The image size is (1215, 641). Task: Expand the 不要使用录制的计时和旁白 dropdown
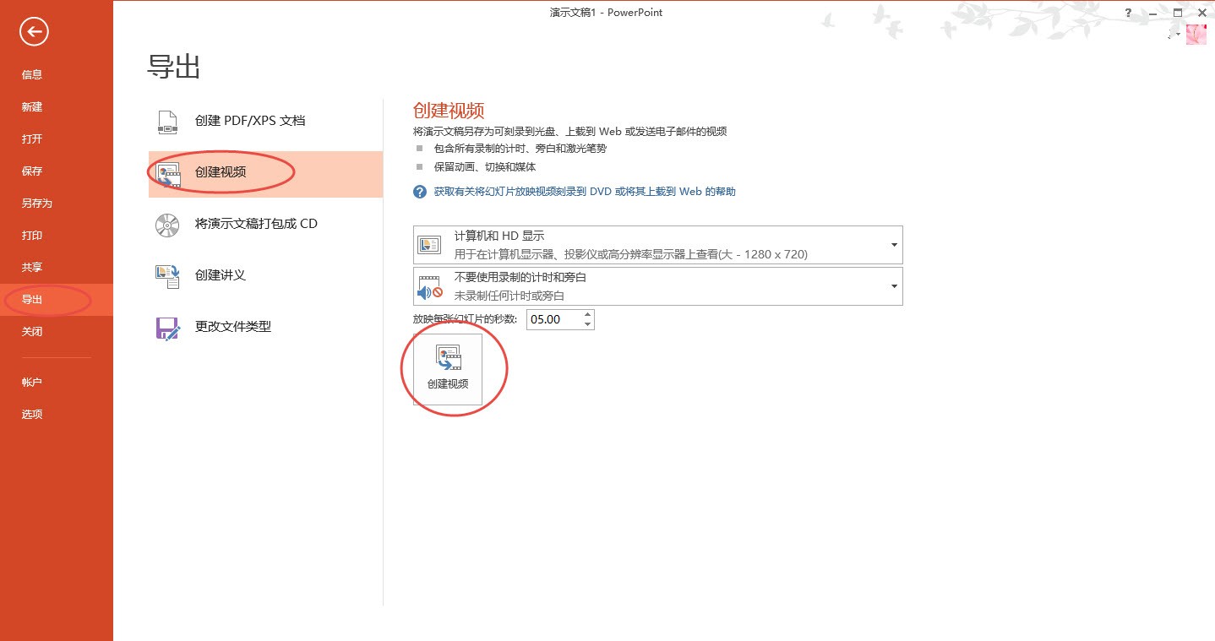point(893,286)
